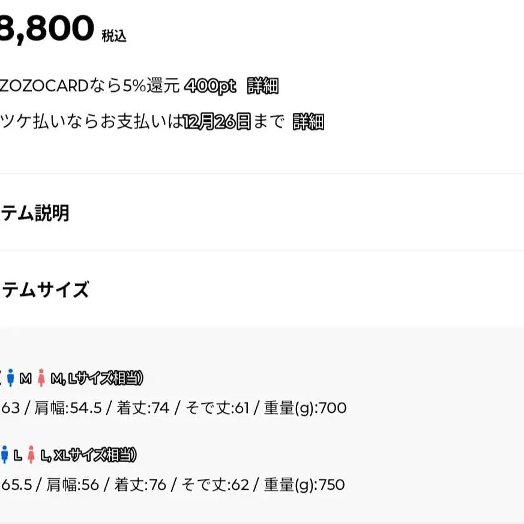Expand the アイテムサイズ section
The image size is (524, 524).
(44, 290)
